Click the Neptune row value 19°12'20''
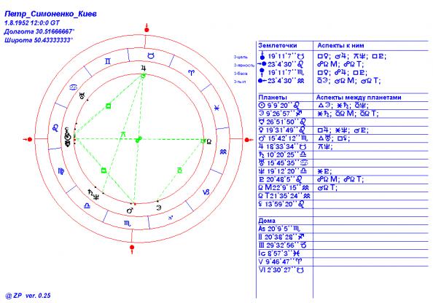The width and height of the screenshot is (433, 303). pyautogui.click(x=283, y=171)
